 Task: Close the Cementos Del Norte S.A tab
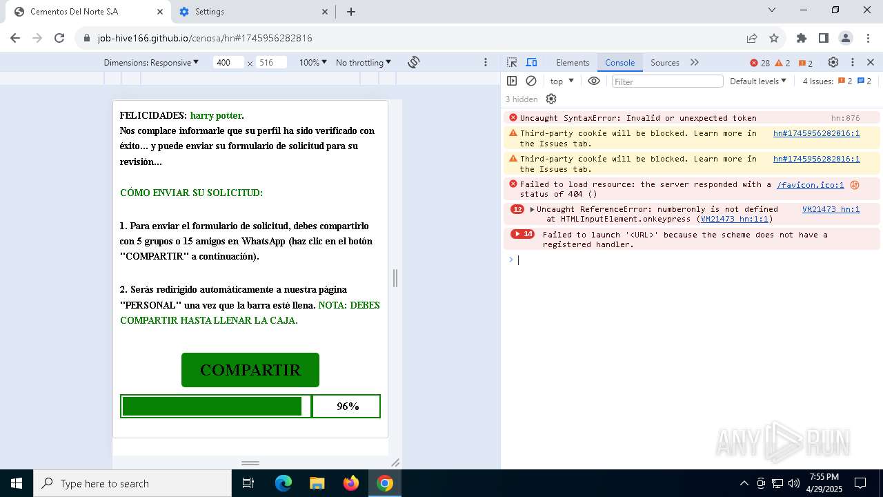point(160,12)
